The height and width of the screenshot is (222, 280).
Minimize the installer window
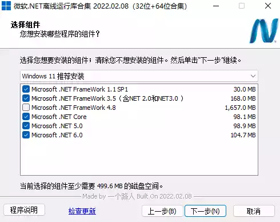[x=216, y=6]
